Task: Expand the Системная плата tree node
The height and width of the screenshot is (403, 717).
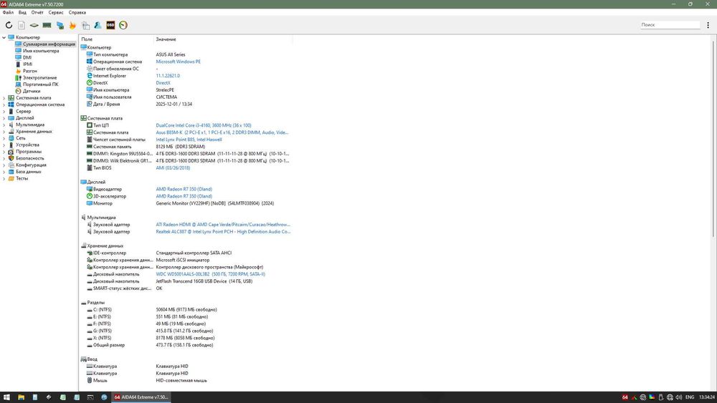Action: coord(4,97)
